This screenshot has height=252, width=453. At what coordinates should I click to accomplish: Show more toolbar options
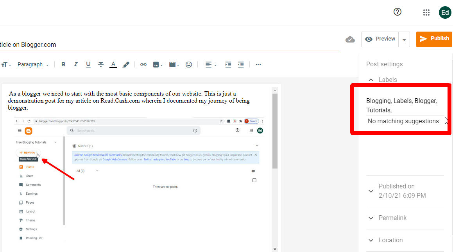pyautogui.click(x=258, y=65)
